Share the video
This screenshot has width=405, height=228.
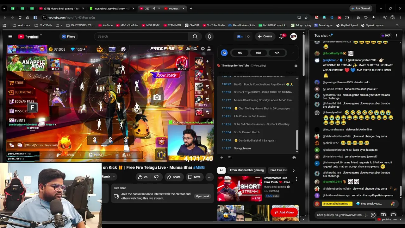point(174,177)
